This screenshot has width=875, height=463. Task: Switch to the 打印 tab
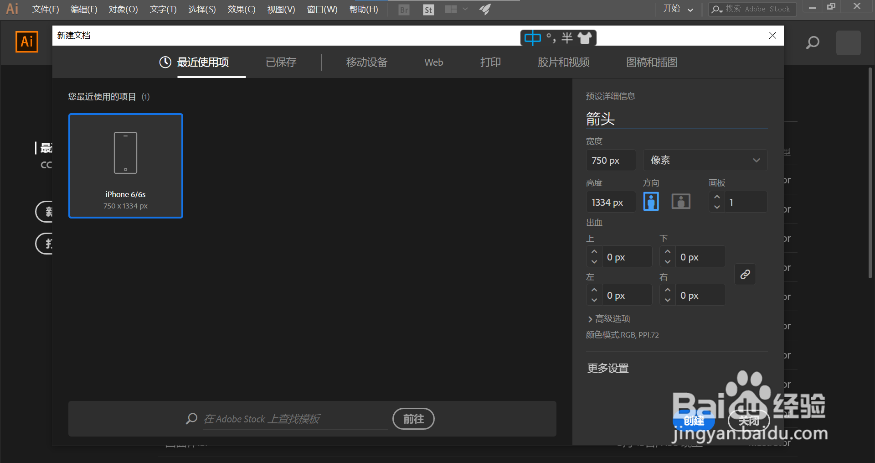(x=490, y=62)
